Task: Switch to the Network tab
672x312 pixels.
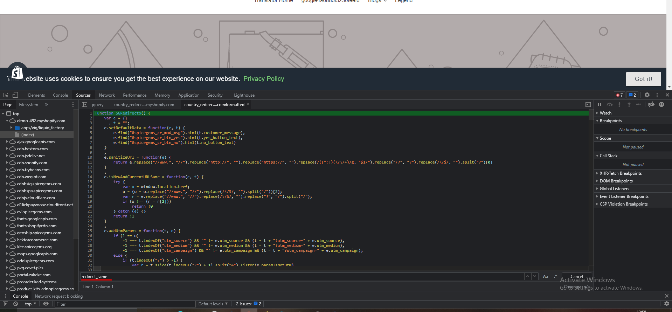Action: point(107,95)
